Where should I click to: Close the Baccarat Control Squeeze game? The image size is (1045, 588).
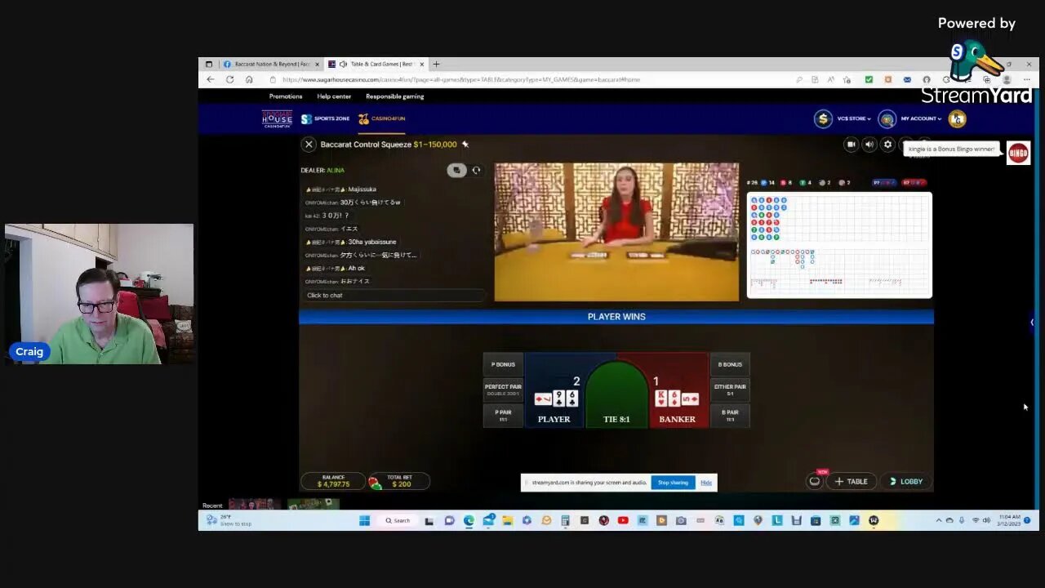[x=309, y=145]
